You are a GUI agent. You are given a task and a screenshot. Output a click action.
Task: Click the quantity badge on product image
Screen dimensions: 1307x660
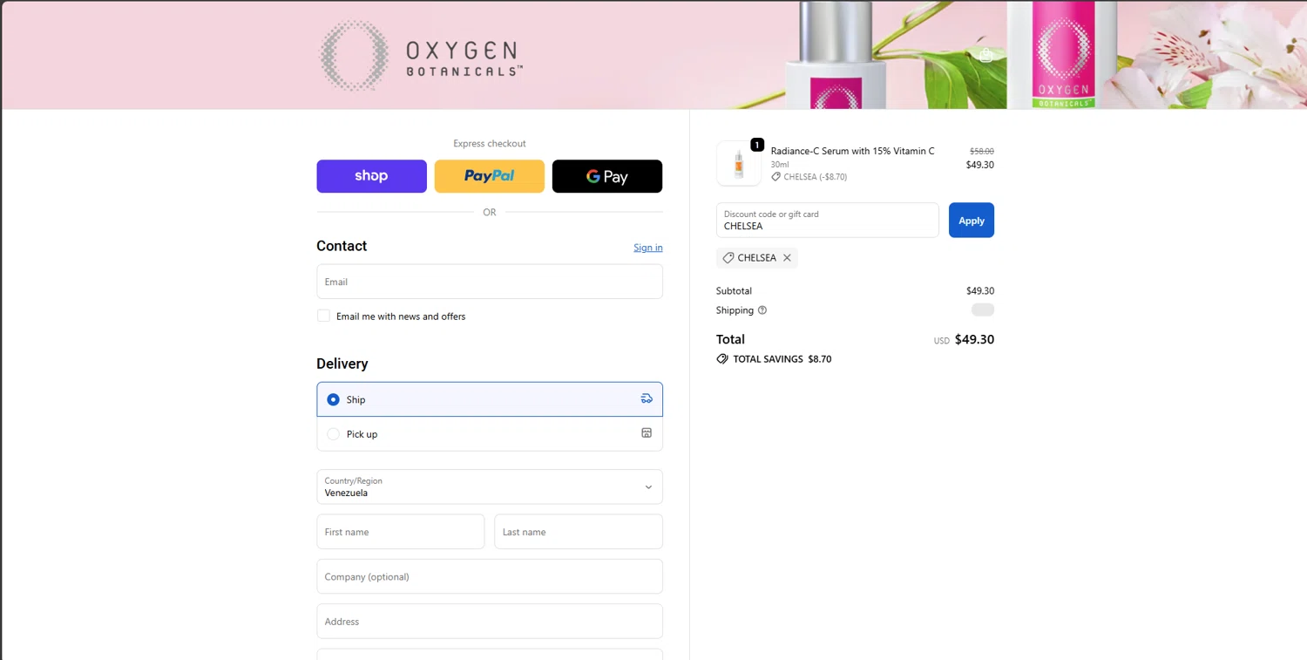757,145
